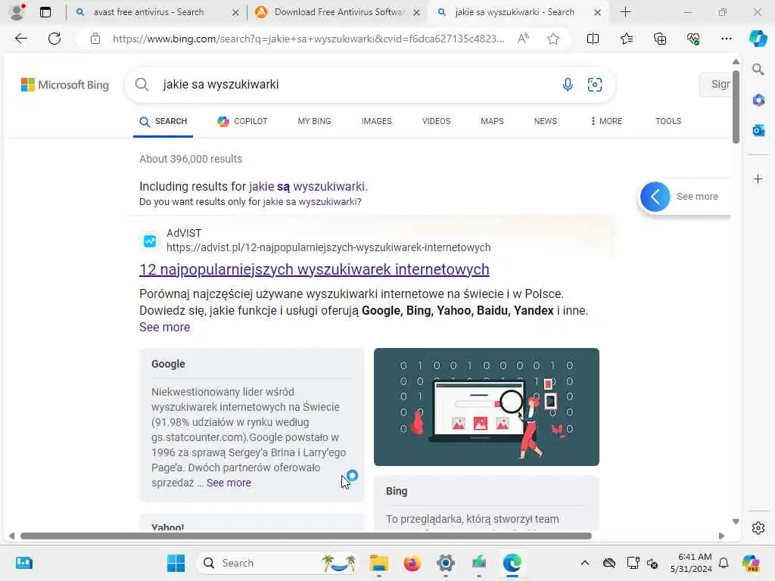This screenshot has width=775, height=581.
Task: Close the avast free antivirus tab
Action: tap(236, 12)
